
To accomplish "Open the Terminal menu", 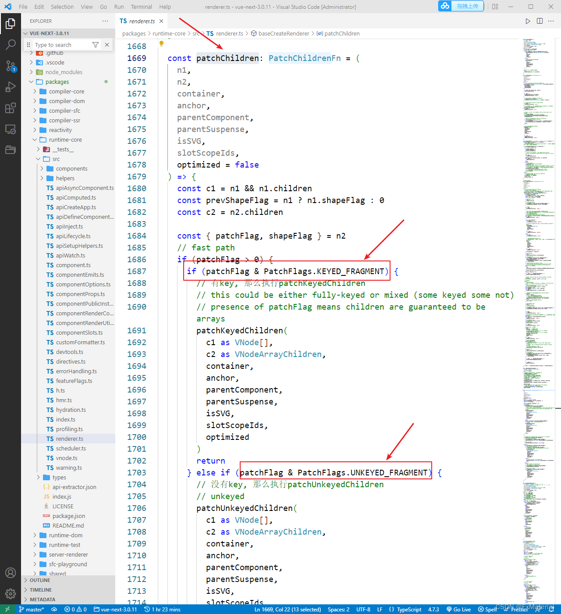I will [x=142, y=7].
